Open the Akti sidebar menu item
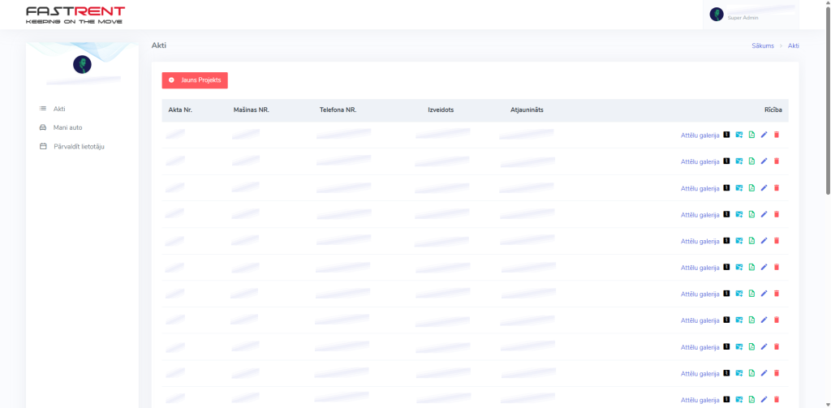 59,109
